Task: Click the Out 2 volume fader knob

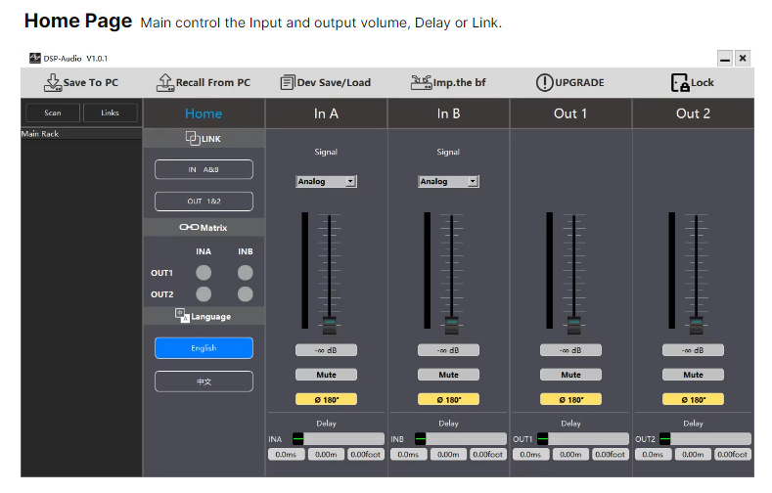Action: 697,325
